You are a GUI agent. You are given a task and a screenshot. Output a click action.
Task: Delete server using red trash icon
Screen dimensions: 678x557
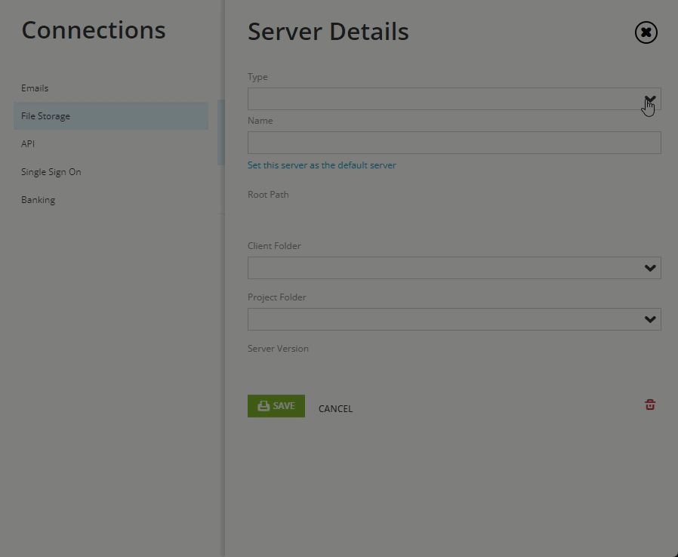650,405
